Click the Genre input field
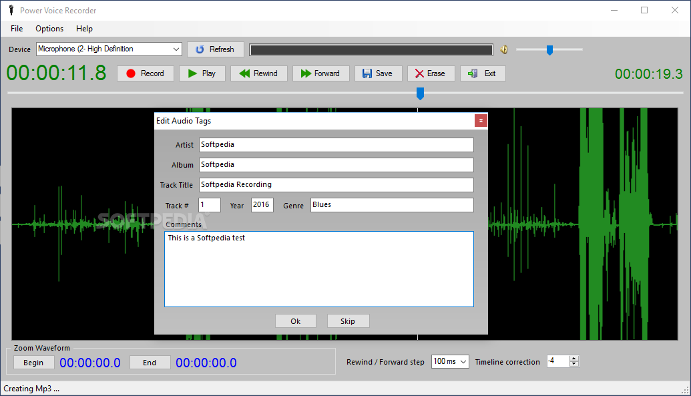691x396 pixels. [x=392, y=205]
